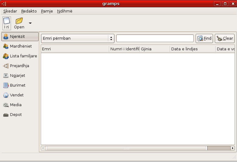Screen dimensions: 237x162
Task: Open Vendet places view
Action: point(20,95)
